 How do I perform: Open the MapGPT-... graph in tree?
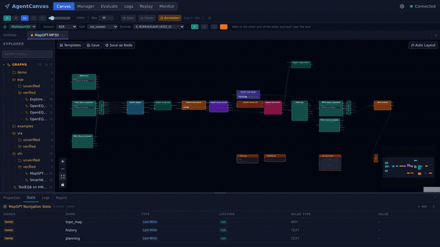click(x=38, y=173)
